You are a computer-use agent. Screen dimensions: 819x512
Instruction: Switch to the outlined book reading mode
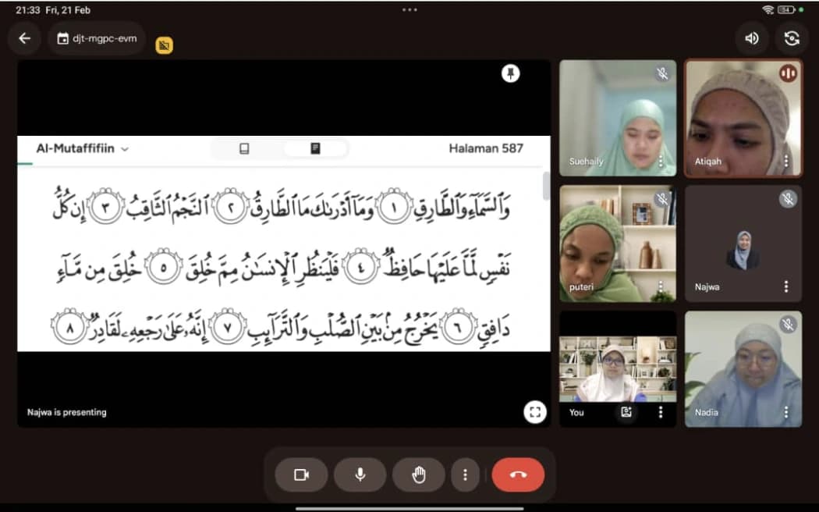(244, 149)
